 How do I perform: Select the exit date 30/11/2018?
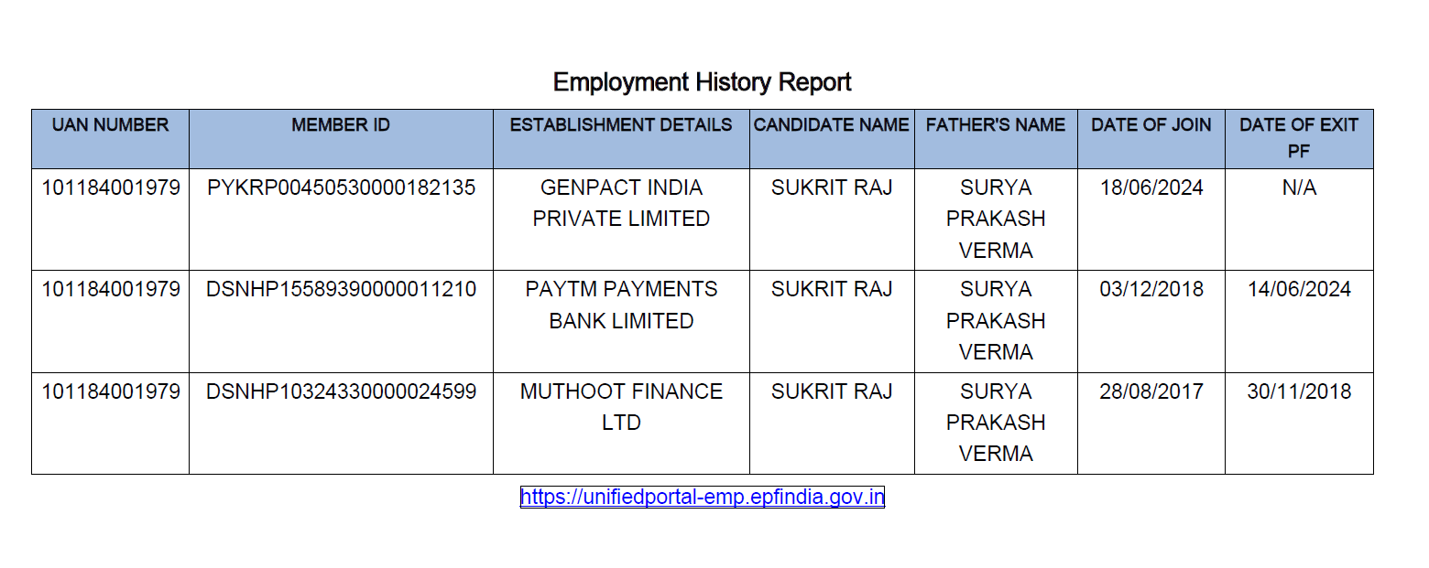pyautogui.click(x=1299, y=391)
